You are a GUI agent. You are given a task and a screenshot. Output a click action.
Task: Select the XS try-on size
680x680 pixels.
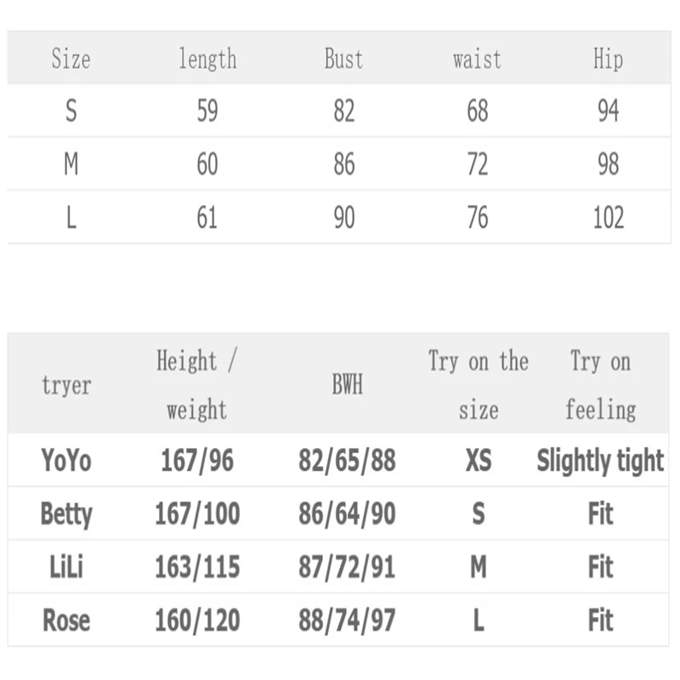tap(479, 461)
